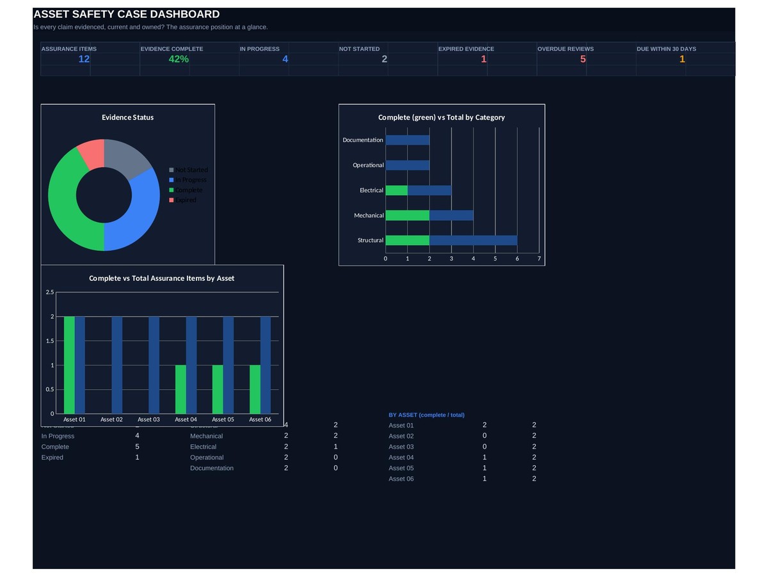Click the green Asset 01 column
This screenshot has height=576, width=768.
69,365
